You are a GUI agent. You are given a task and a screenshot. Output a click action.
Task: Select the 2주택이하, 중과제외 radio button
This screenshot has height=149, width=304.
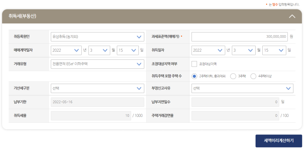194,76
